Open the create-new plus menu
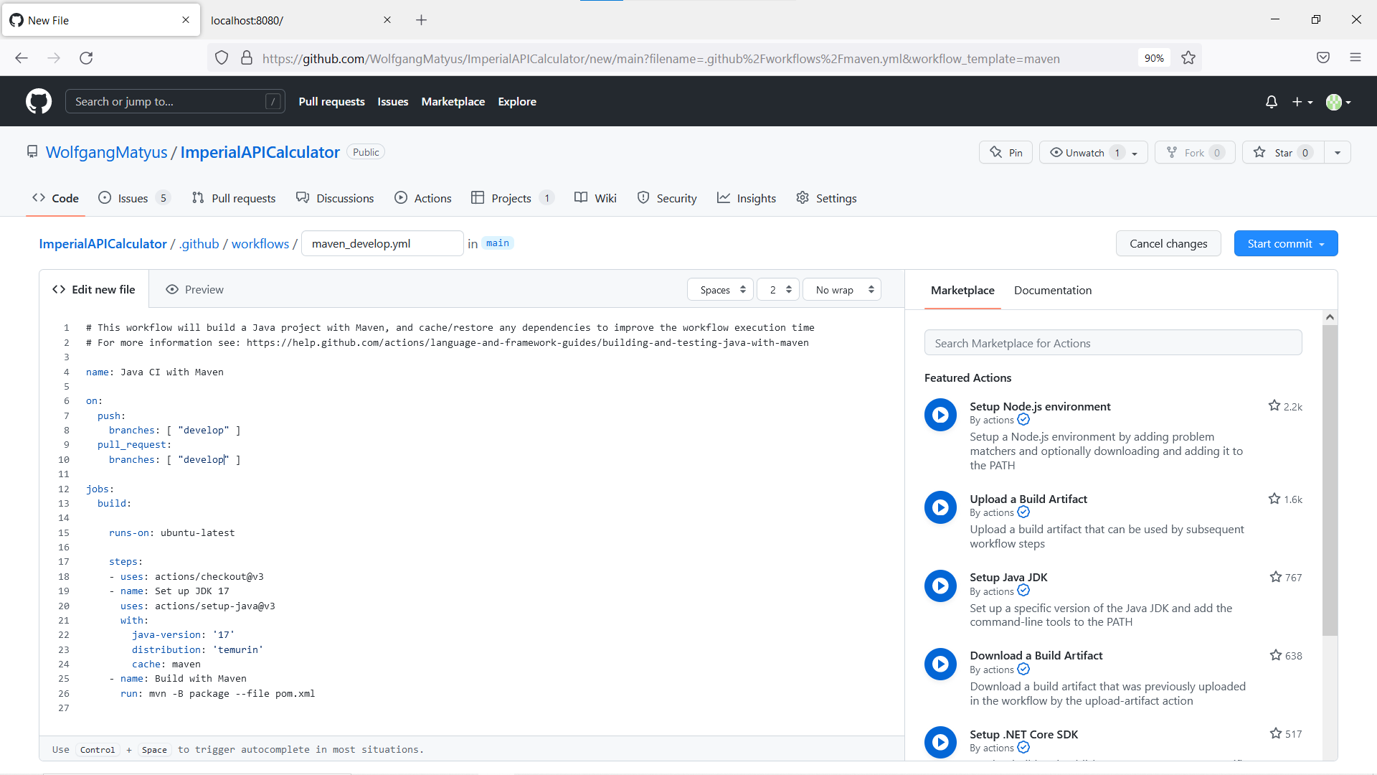This screenshot has width=1377, height=775. [x=1302, y=102]
